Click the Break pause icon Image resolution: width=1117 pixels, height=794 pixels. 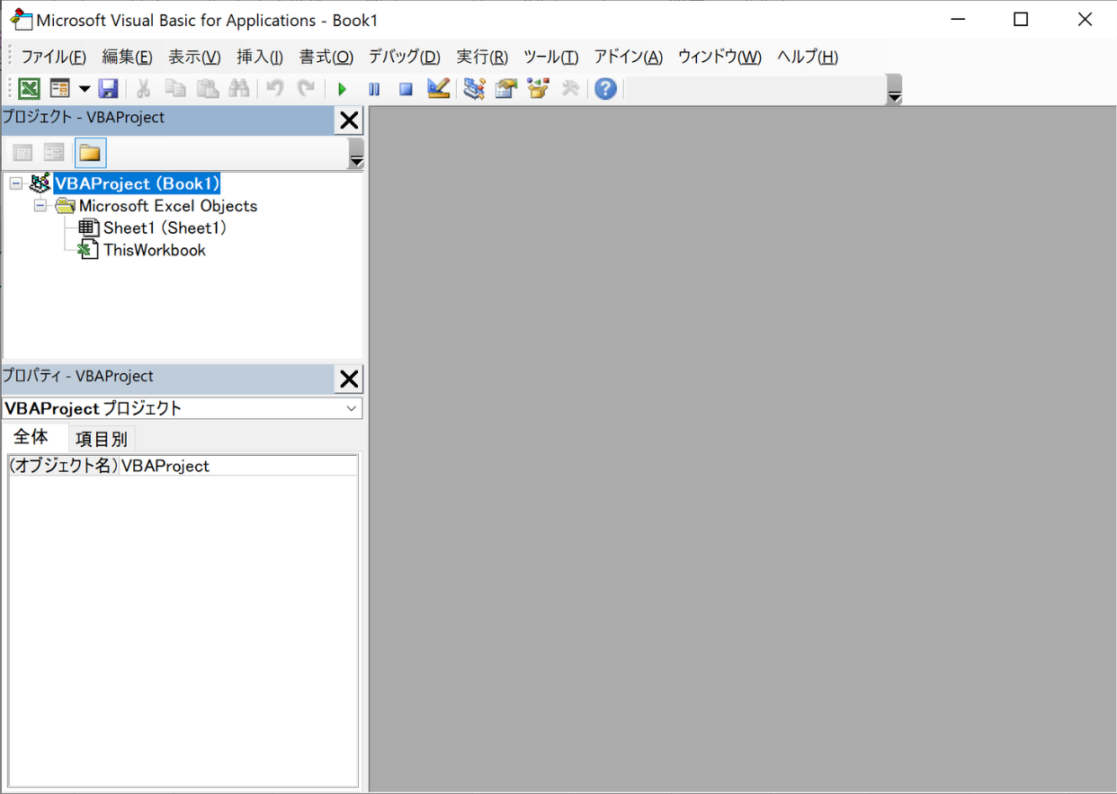374,89
